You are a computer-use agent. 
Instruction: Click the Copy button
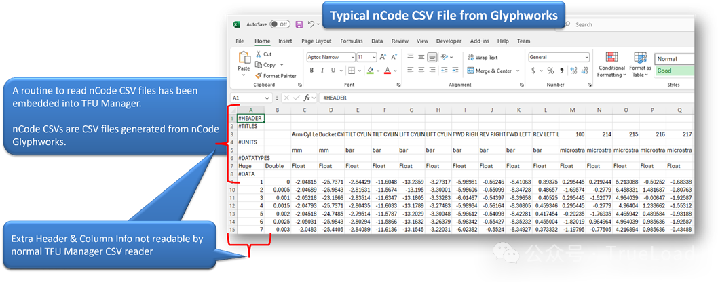265,65
